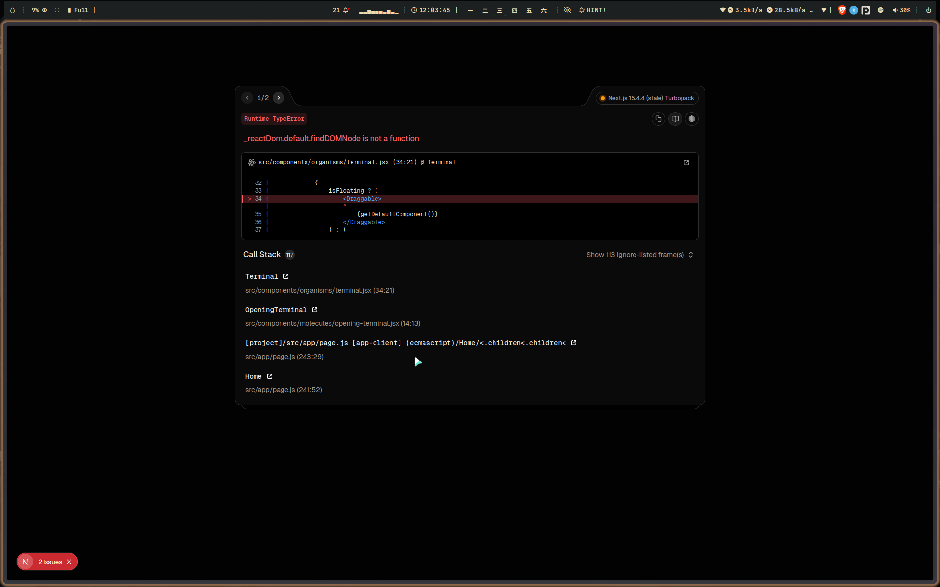This screenshot has height=587, width=940.
Task: Go to previous error with left chevron
Action: (247, 98)
